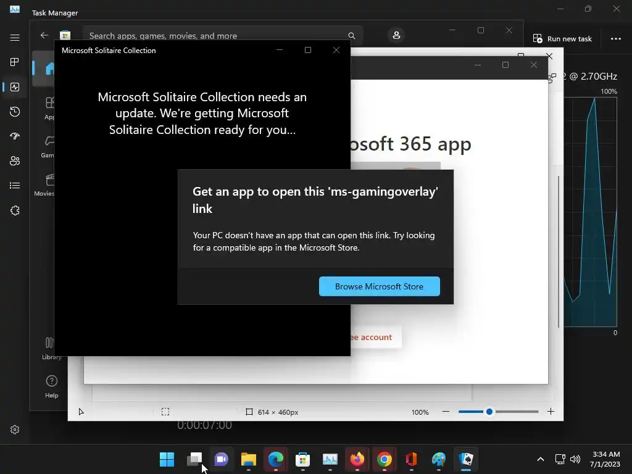The image size is (632, 474).
Task: Open Task View from taskbar
Action: point(194,459)
